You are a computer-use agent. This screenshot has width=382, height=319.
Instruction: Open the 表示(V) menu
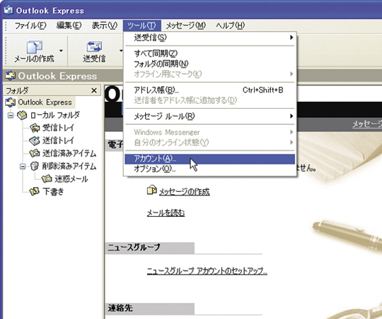pos(105,25)
